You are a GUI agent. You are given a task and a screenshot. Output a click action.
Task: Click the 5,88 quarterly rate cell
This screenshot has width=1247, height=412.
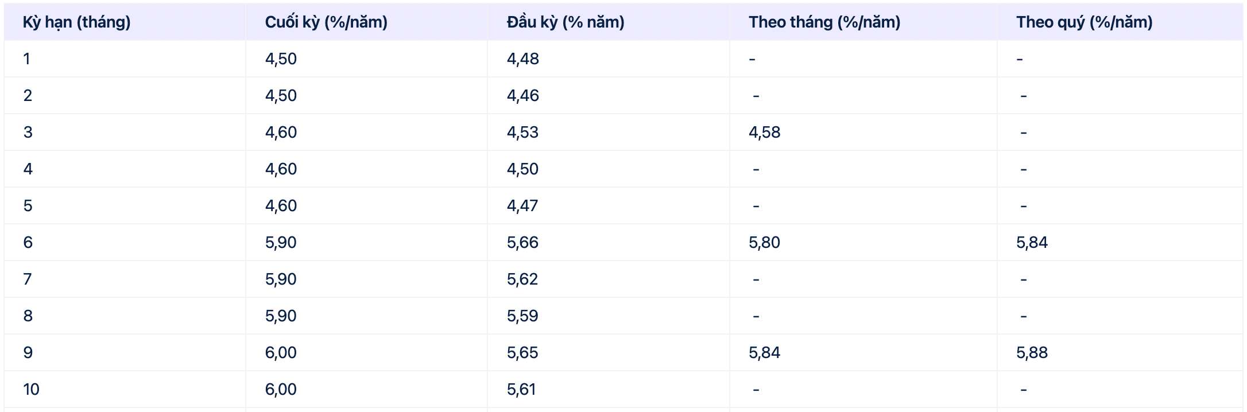(x=1032, y=353)
